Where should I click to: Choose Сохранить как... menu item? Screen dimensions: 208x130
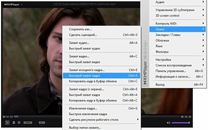tap(102, 29)
